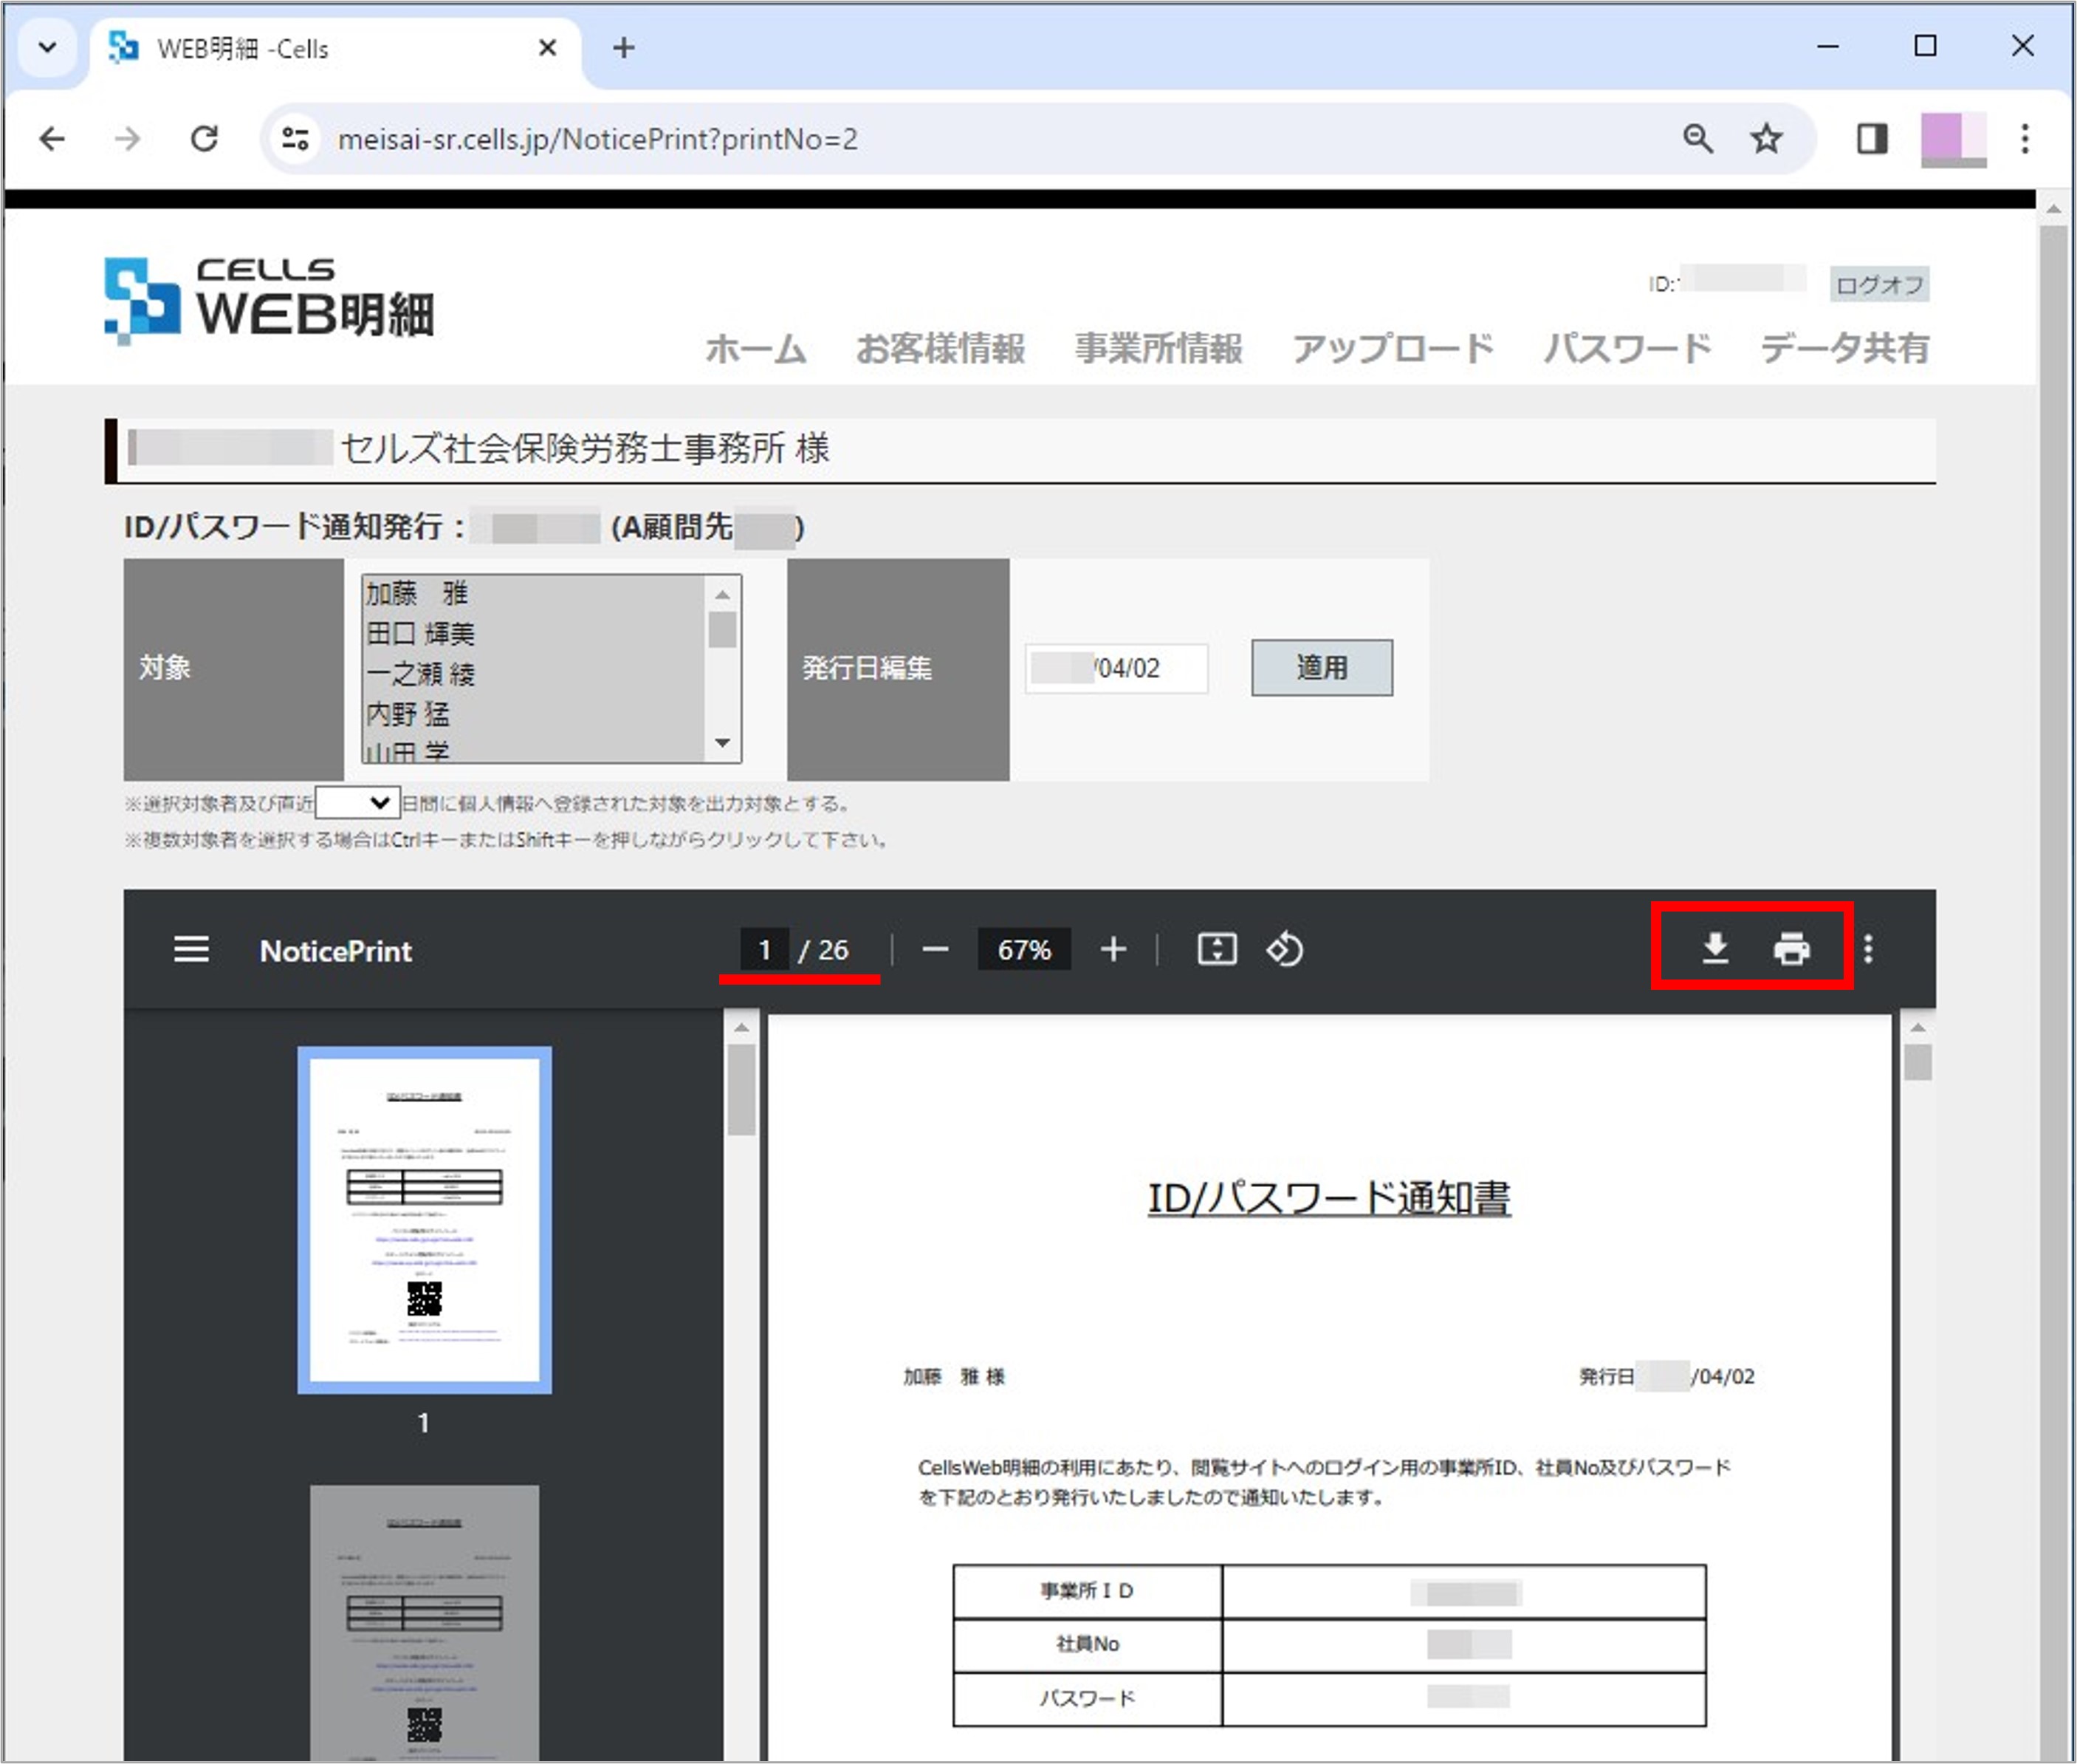Screen dimensions: 2077x1764
Task: Open the PDF viewer more-options menu
Action: [1868, 950]
